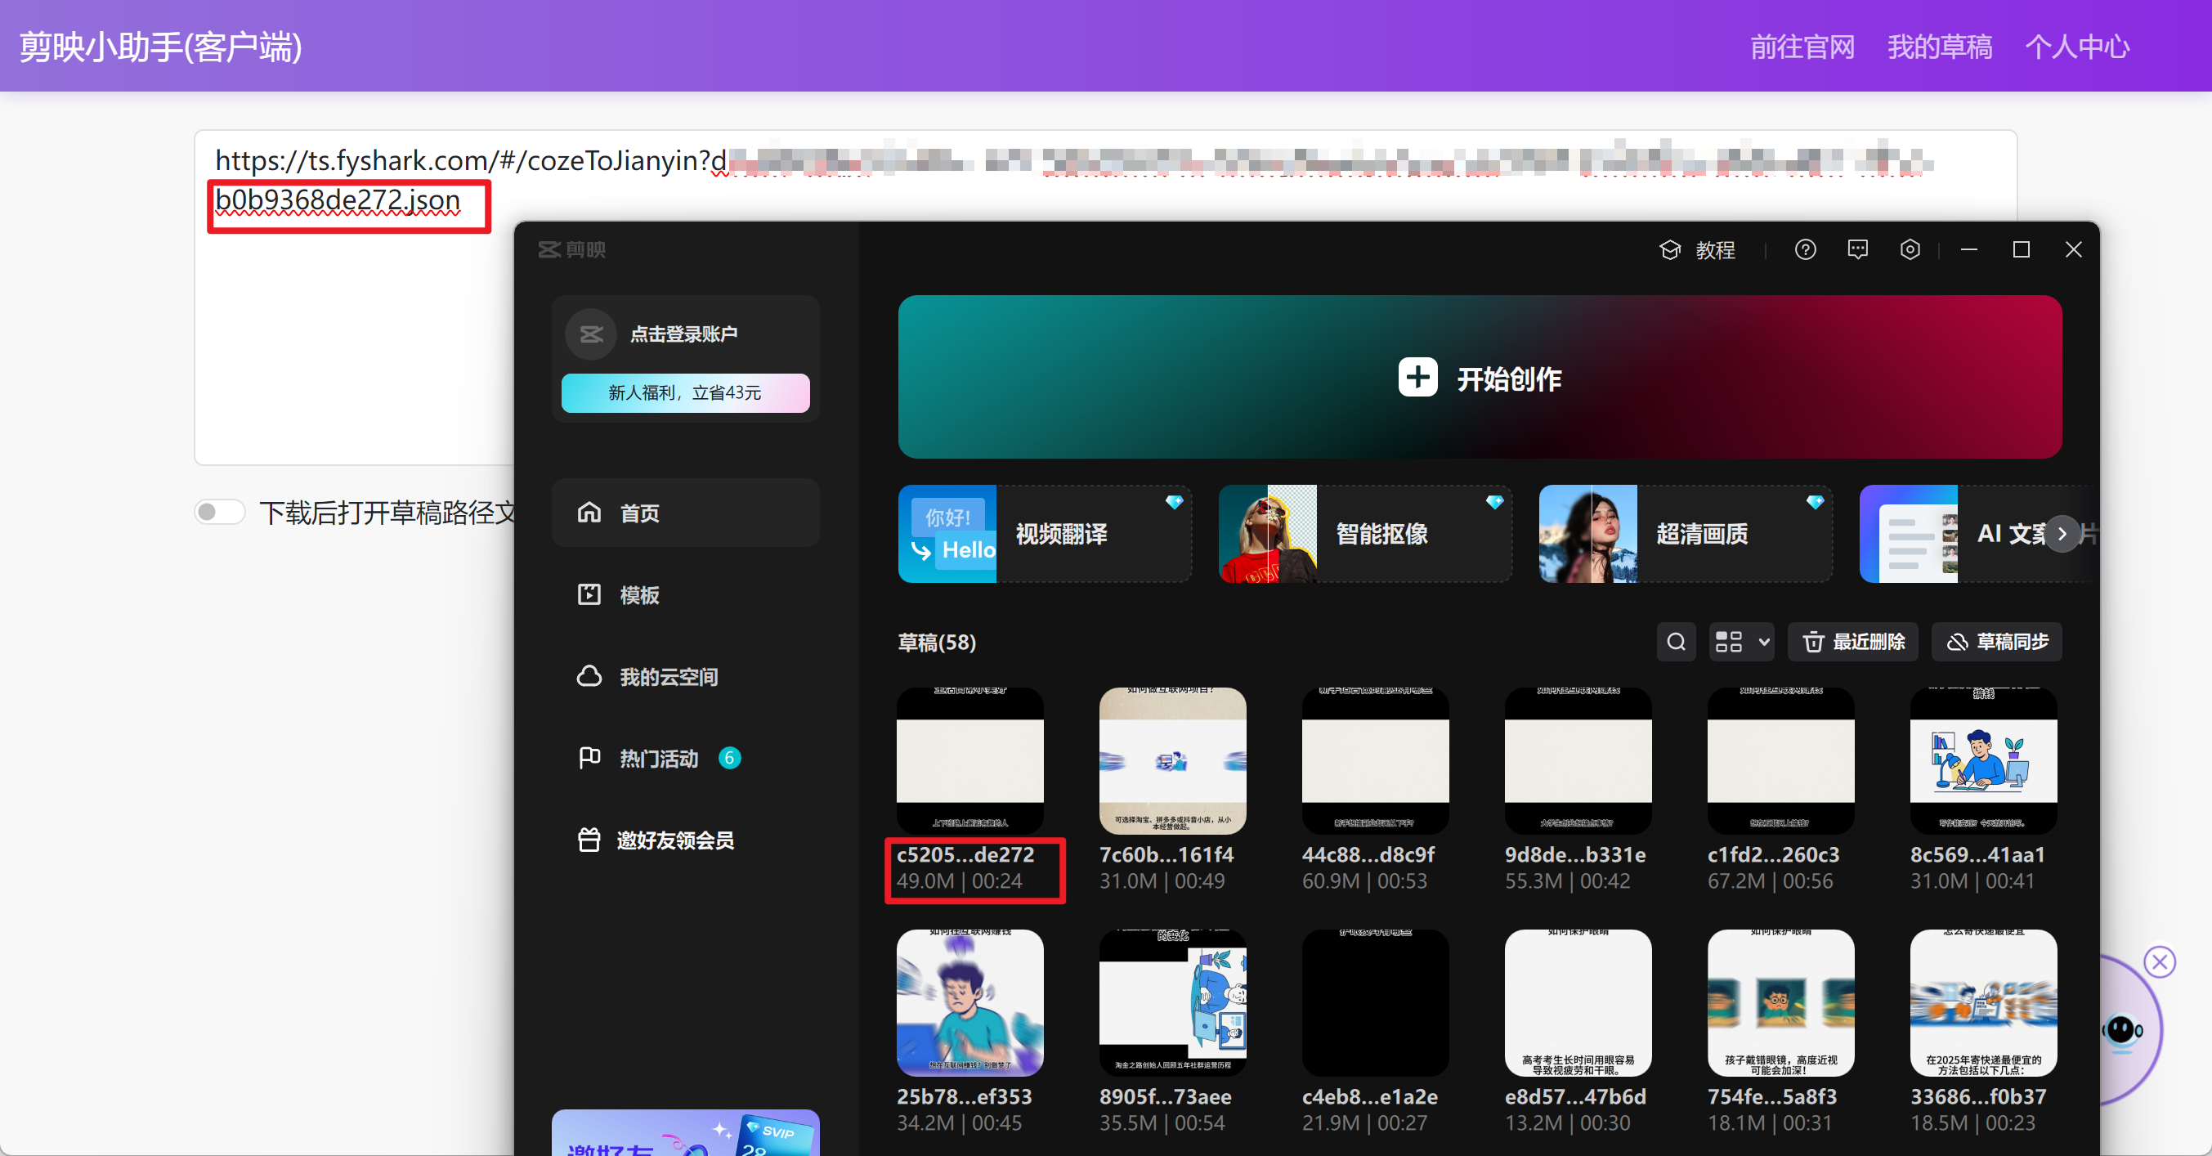Go to 首页 in the sidebar
This screenshot has width=2212, height=1156.
tap(685, 513)
